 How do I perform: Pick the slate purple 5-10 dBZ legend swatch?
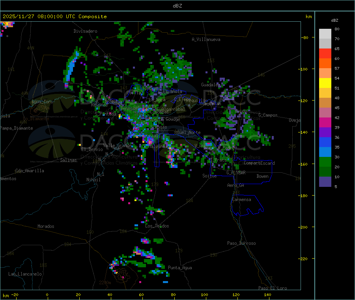click(325, 182)
